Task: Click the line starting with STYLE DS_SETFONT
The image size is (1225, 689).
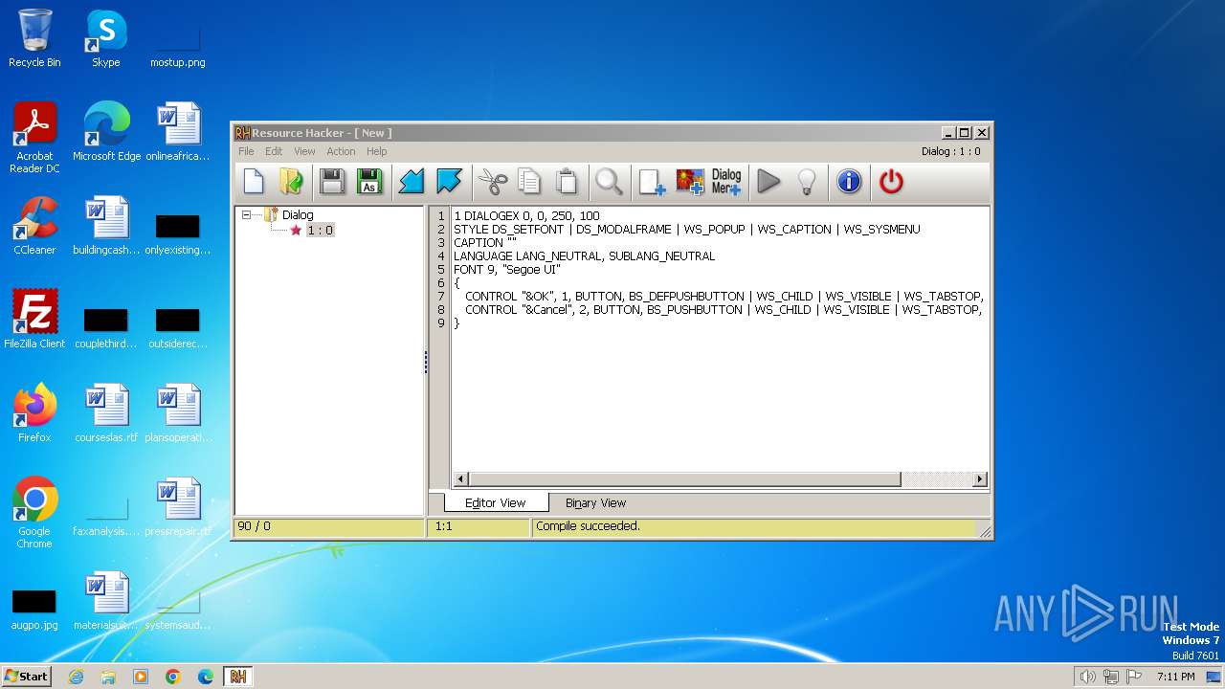Action: pos(686,230)
